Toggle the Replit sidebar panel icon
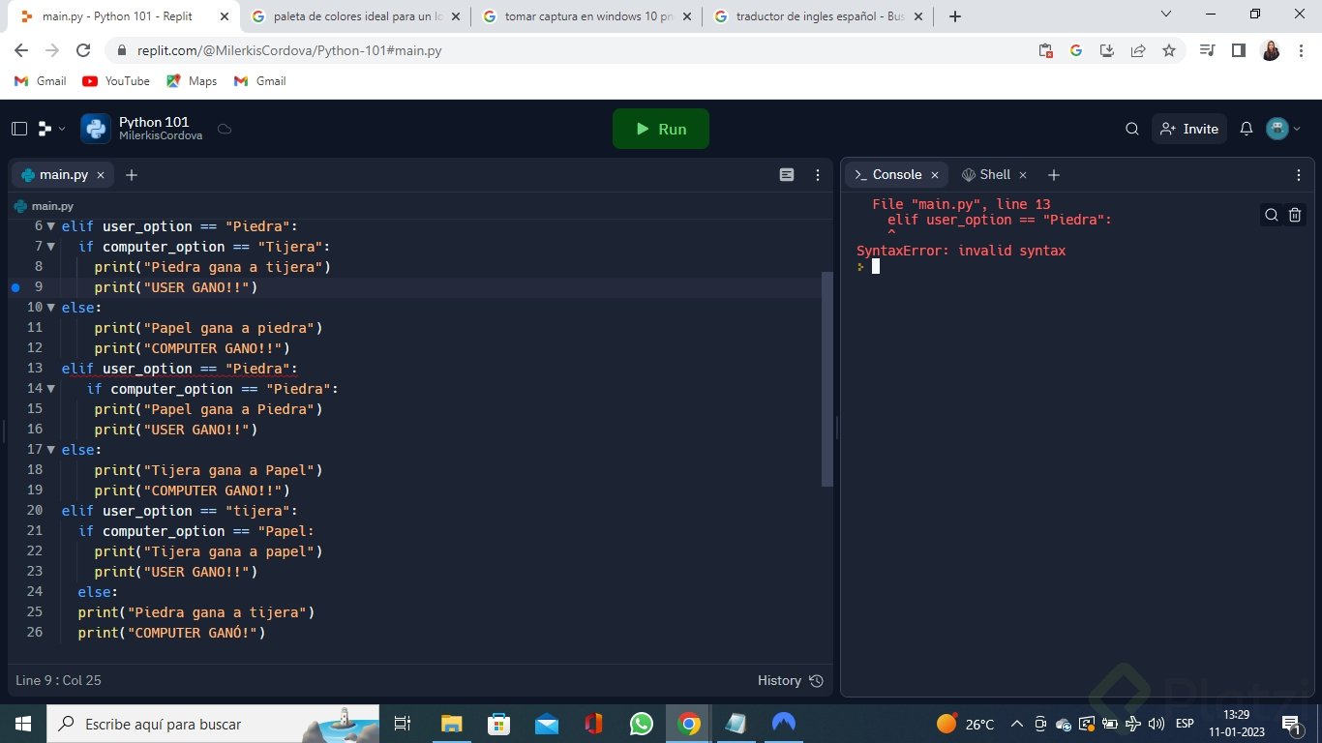The height and width of the screenshot is (743, 1322). 19,129
